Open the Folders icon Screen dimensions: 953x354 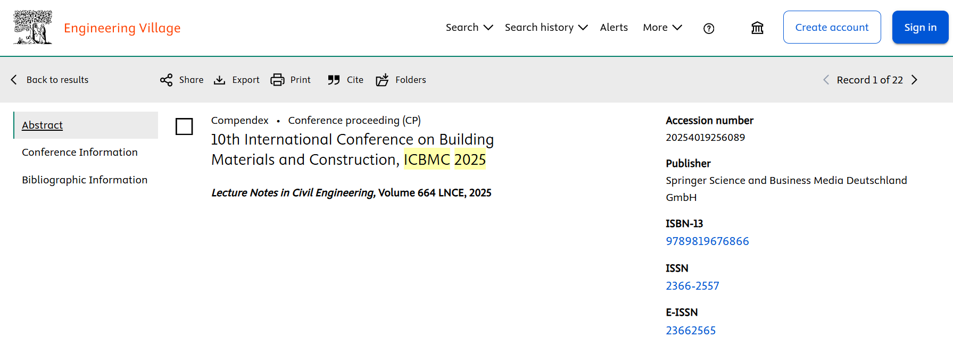[382, 80]
